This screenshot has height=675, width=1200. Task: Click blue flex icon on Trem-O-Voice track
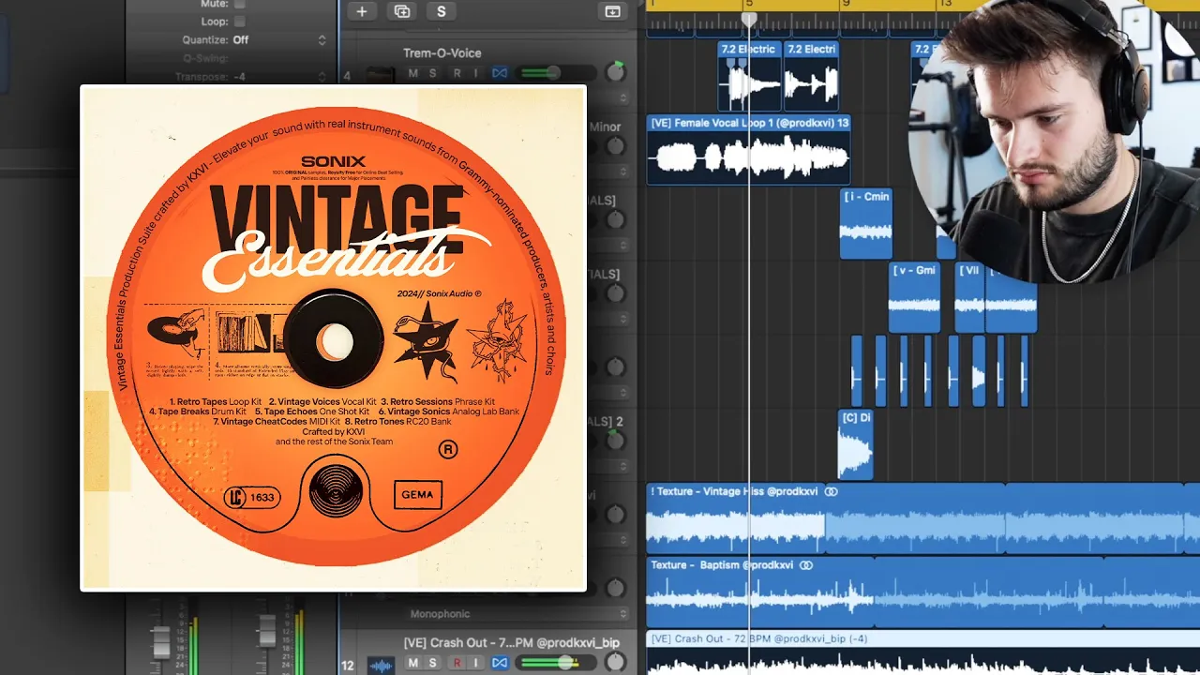click(500, 73)
